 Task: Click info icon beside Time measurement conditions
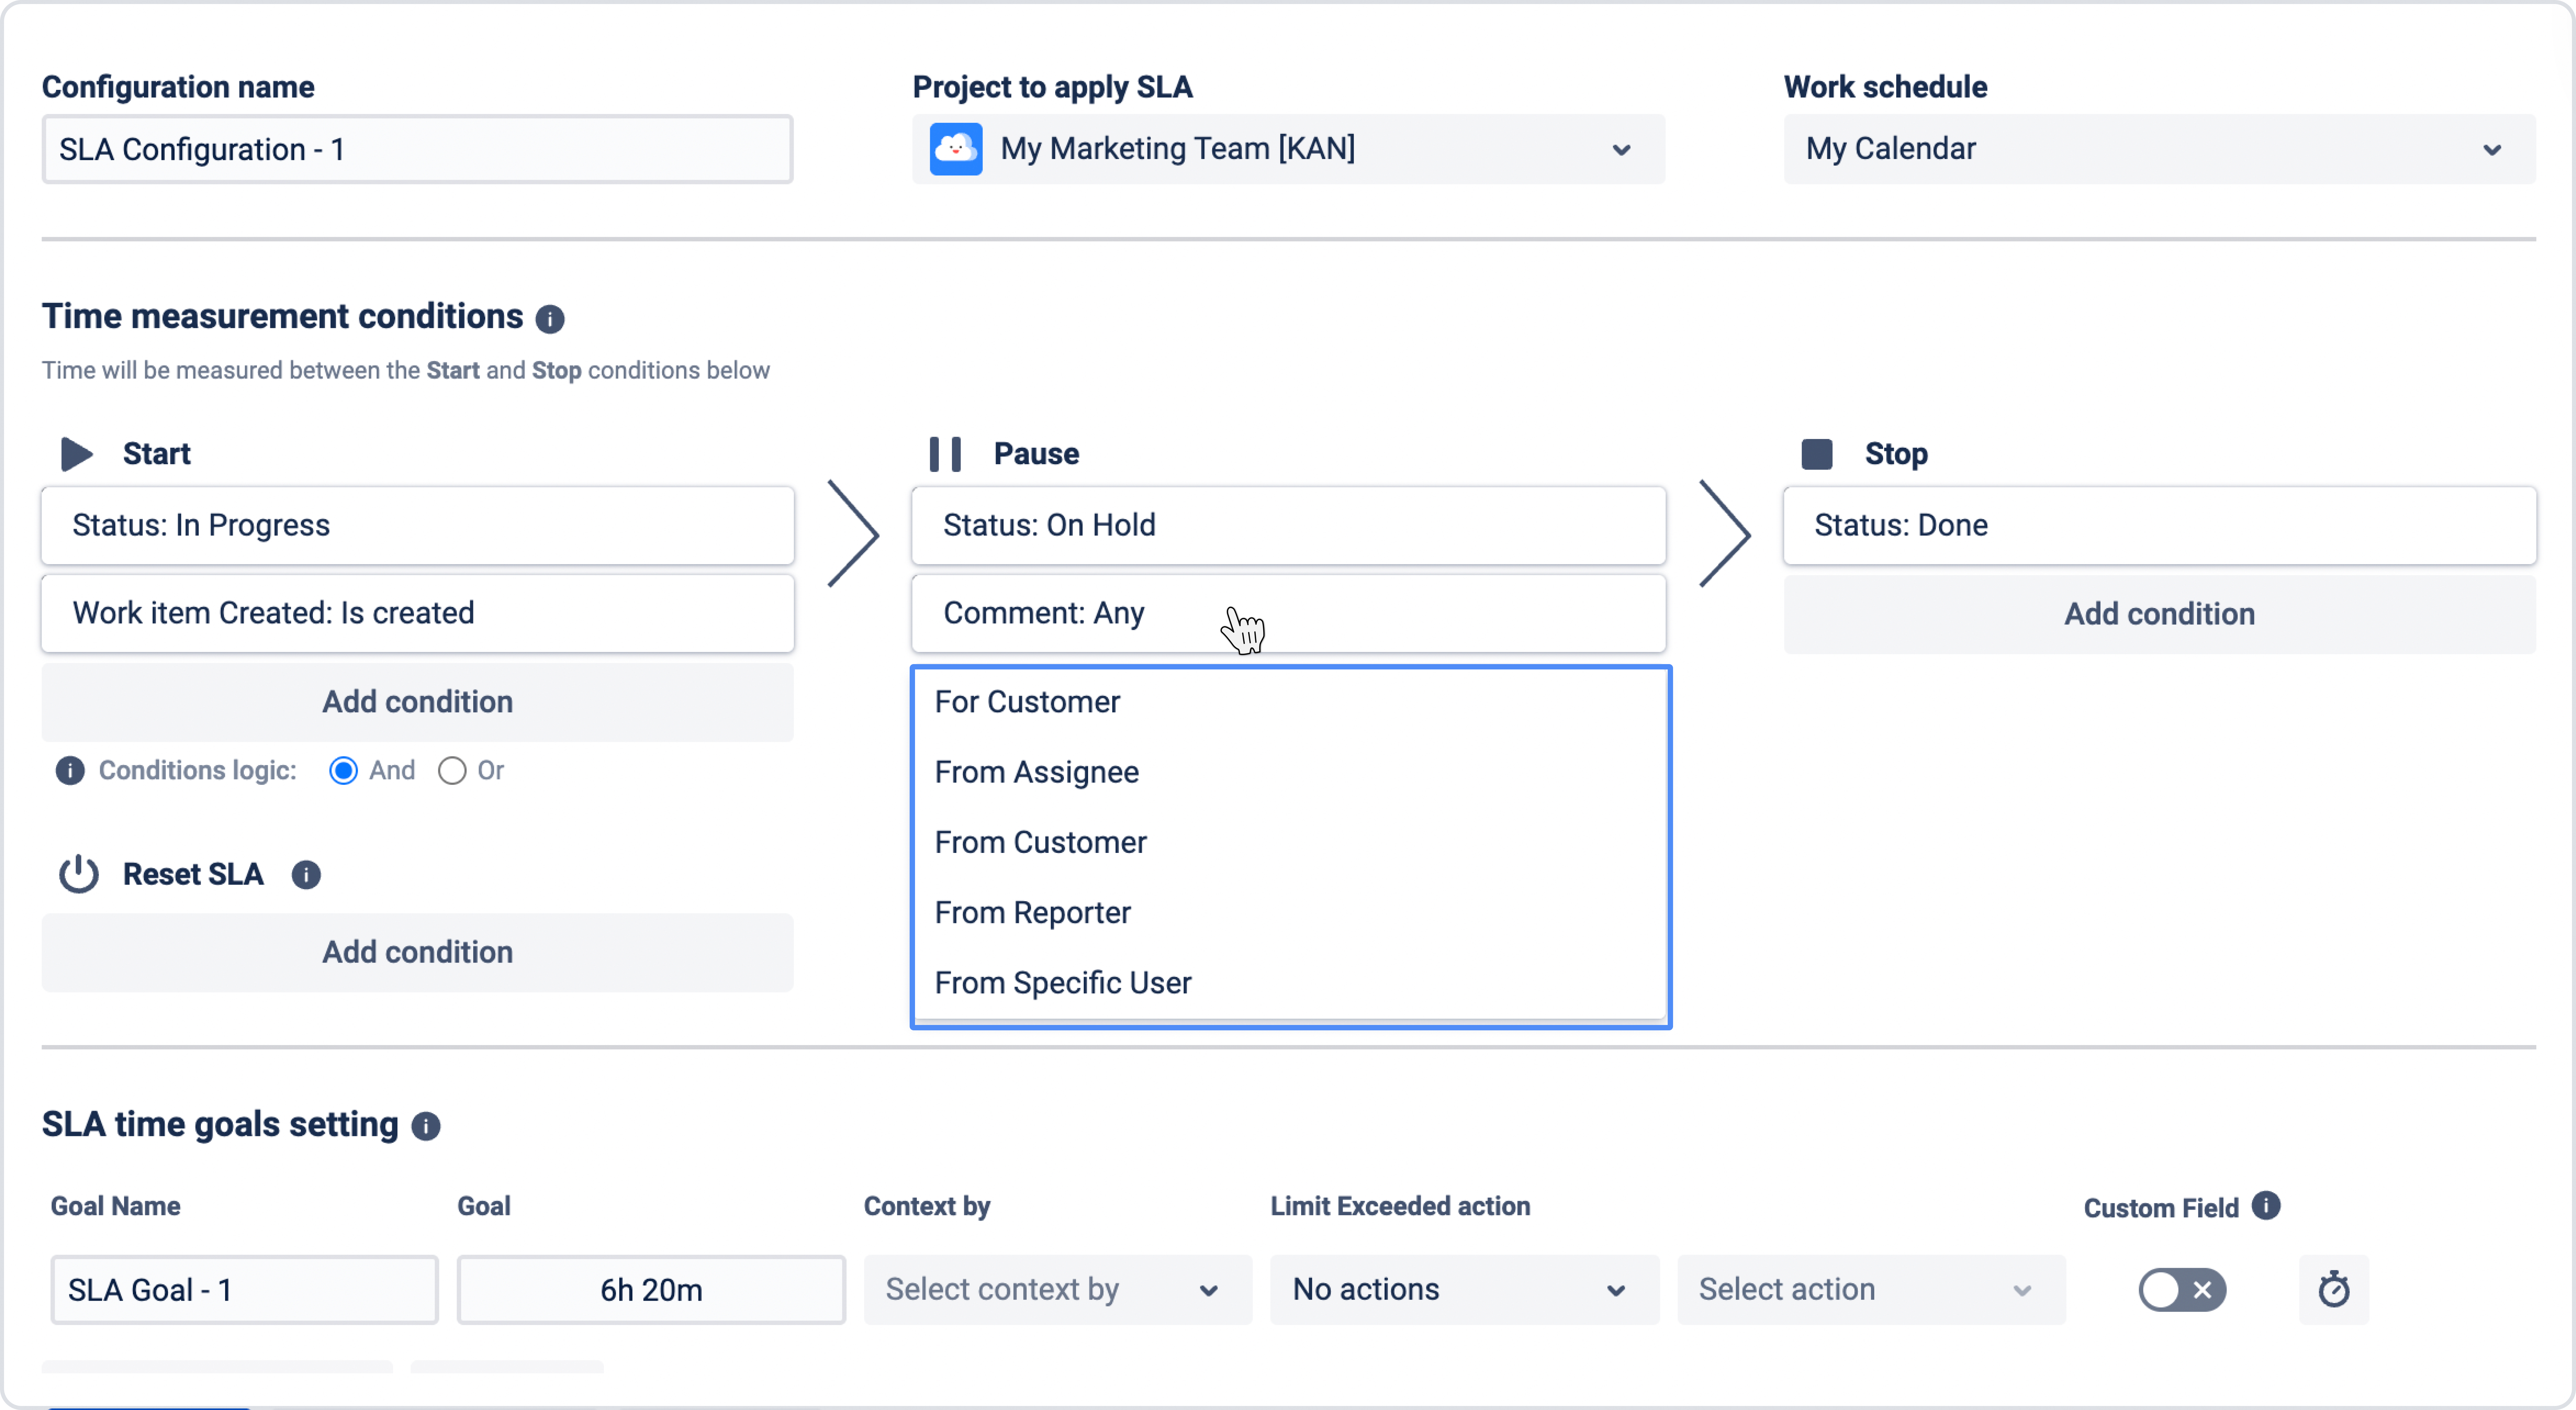[x=550, y=319]
